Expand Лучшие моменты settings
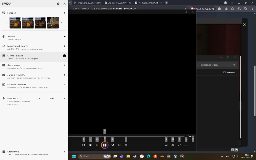 point(65,75)
